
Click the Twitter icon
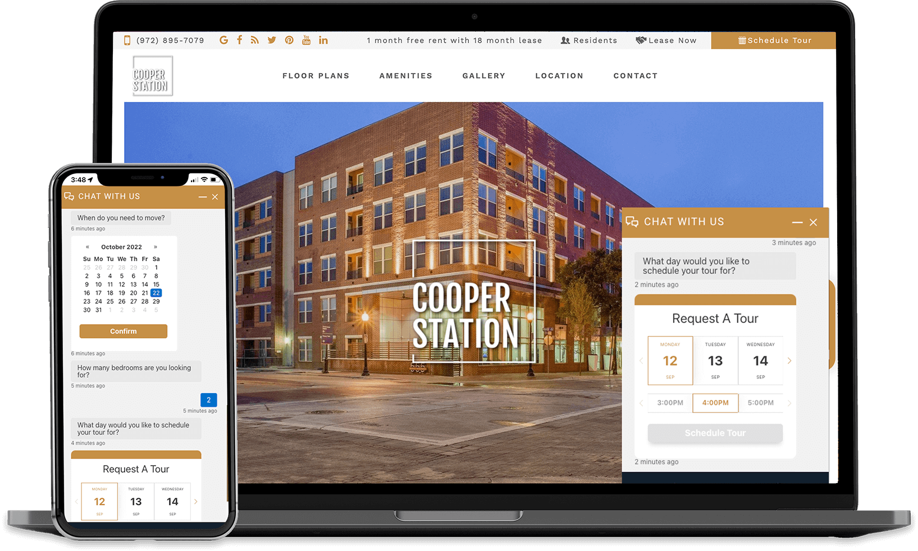(x=272, y=40)
